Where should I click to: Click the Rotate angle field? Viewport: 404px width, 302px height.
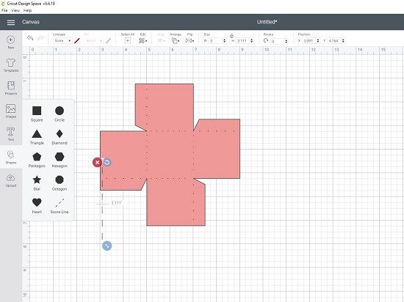(277, 41)
